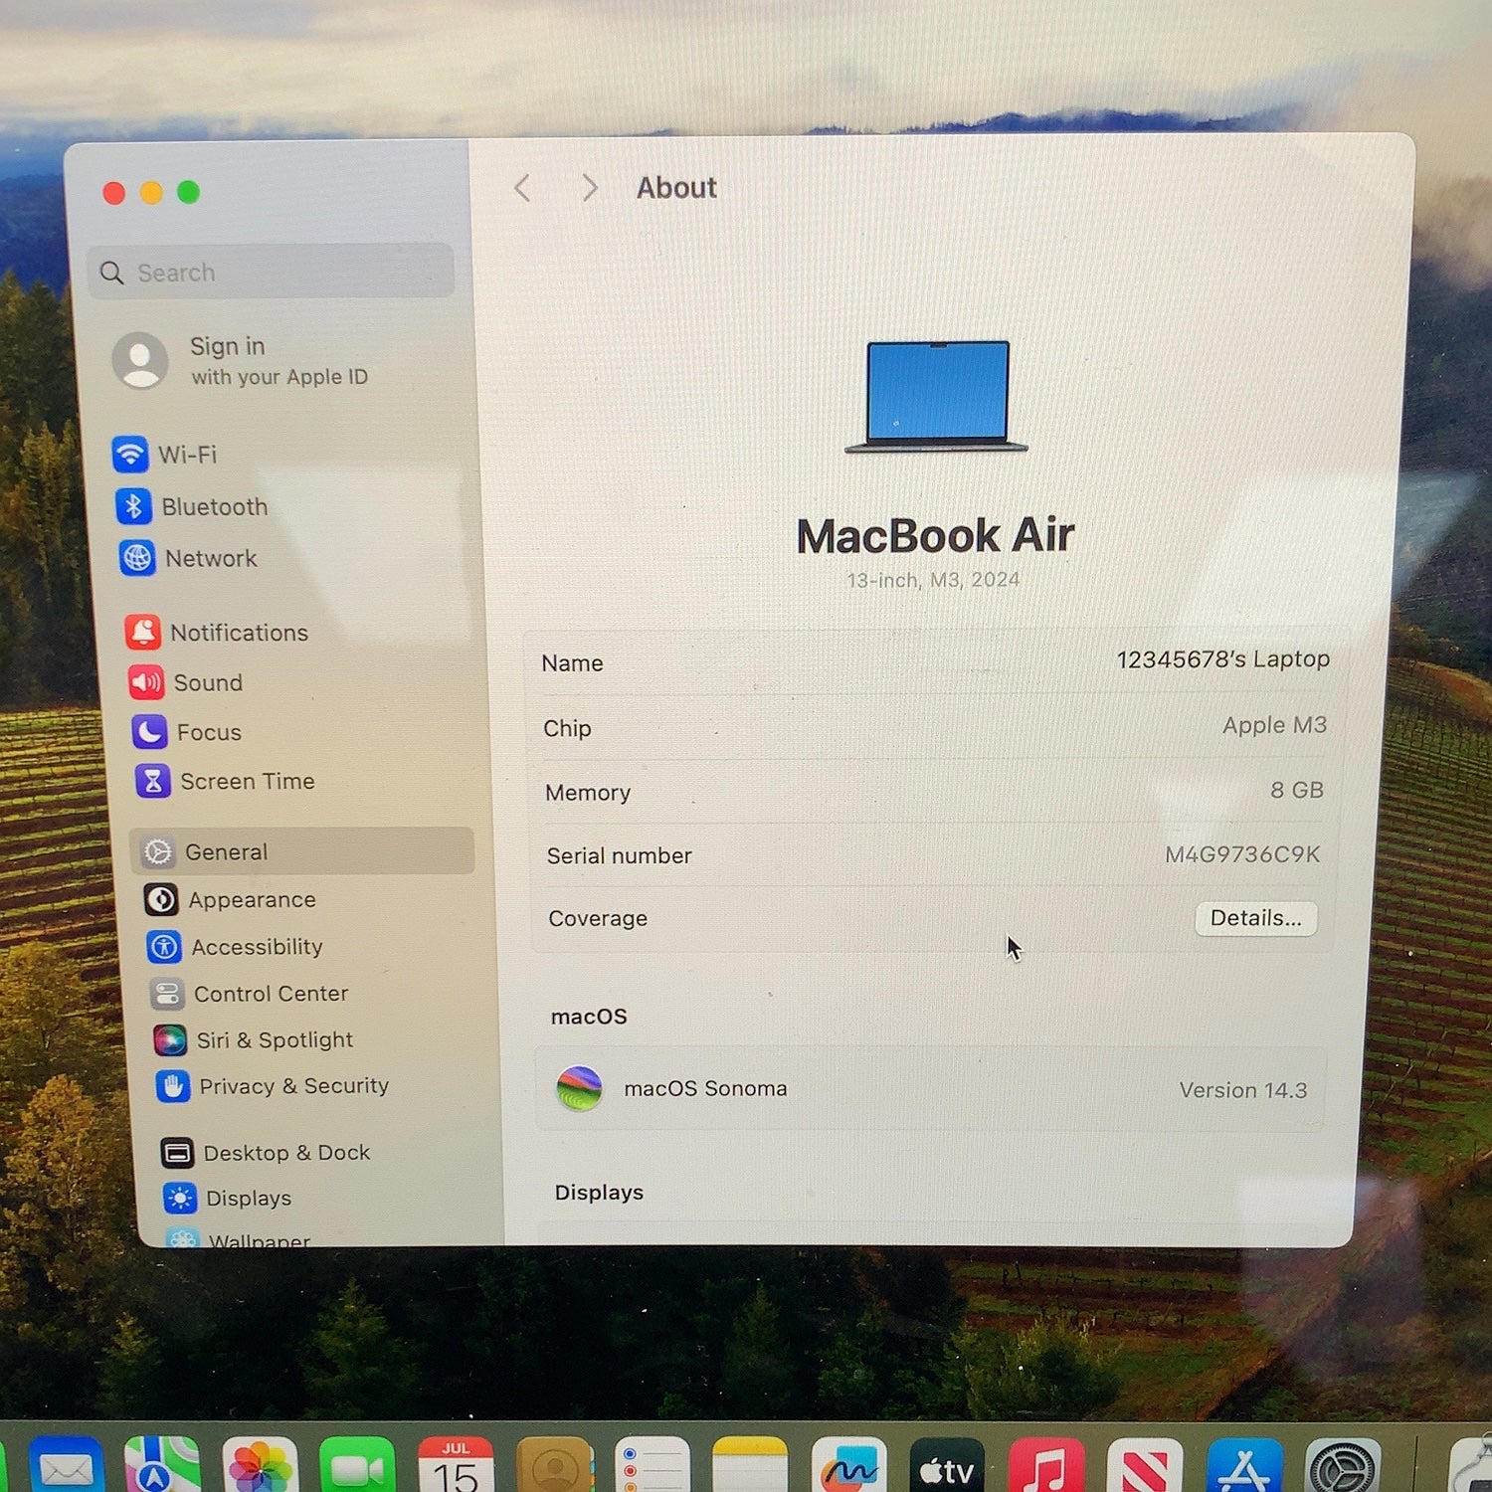Click the 8 GB memory value

[1296, 790]
